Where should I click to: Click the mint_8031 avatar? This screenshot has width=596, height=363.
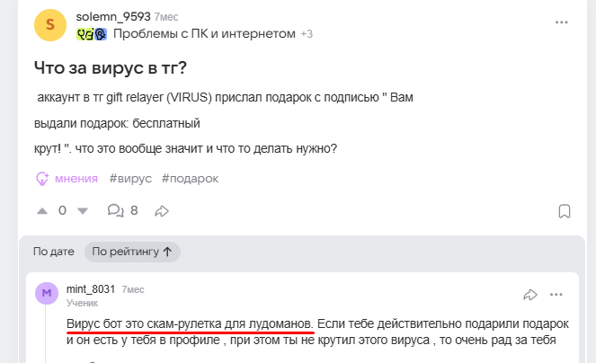click(x=47, y=294)
